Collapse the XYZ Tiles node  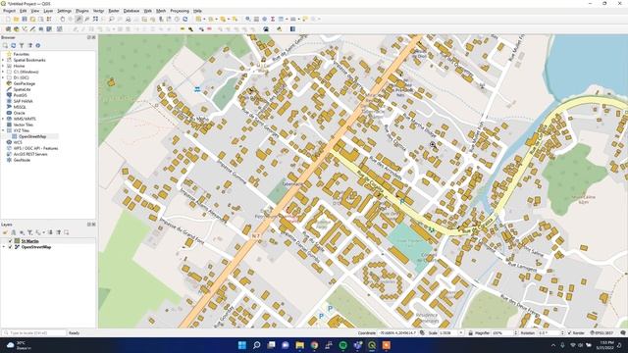coord(3,130)
